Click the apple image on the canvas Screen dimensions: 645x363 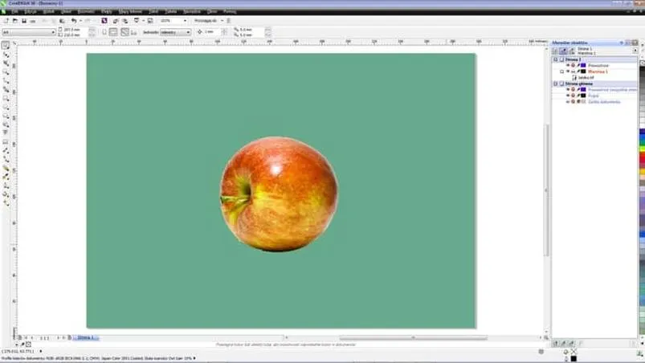pyautogui.click(x=279, y=194)
